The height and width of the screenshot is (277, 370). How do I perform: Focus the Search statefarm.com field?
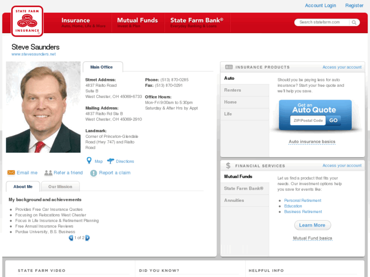(322, 22)
